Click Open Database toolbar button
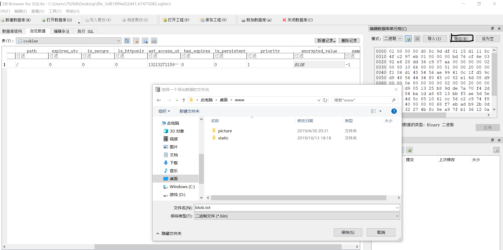The height and width of the screenshot is (250, 503). coord(57,20)
